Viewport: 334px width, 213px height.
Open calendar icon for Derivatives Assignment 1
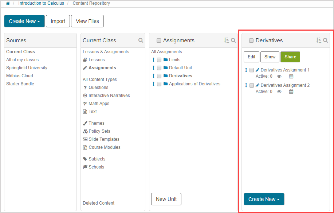pyautogui.click(x=291, y=77)
